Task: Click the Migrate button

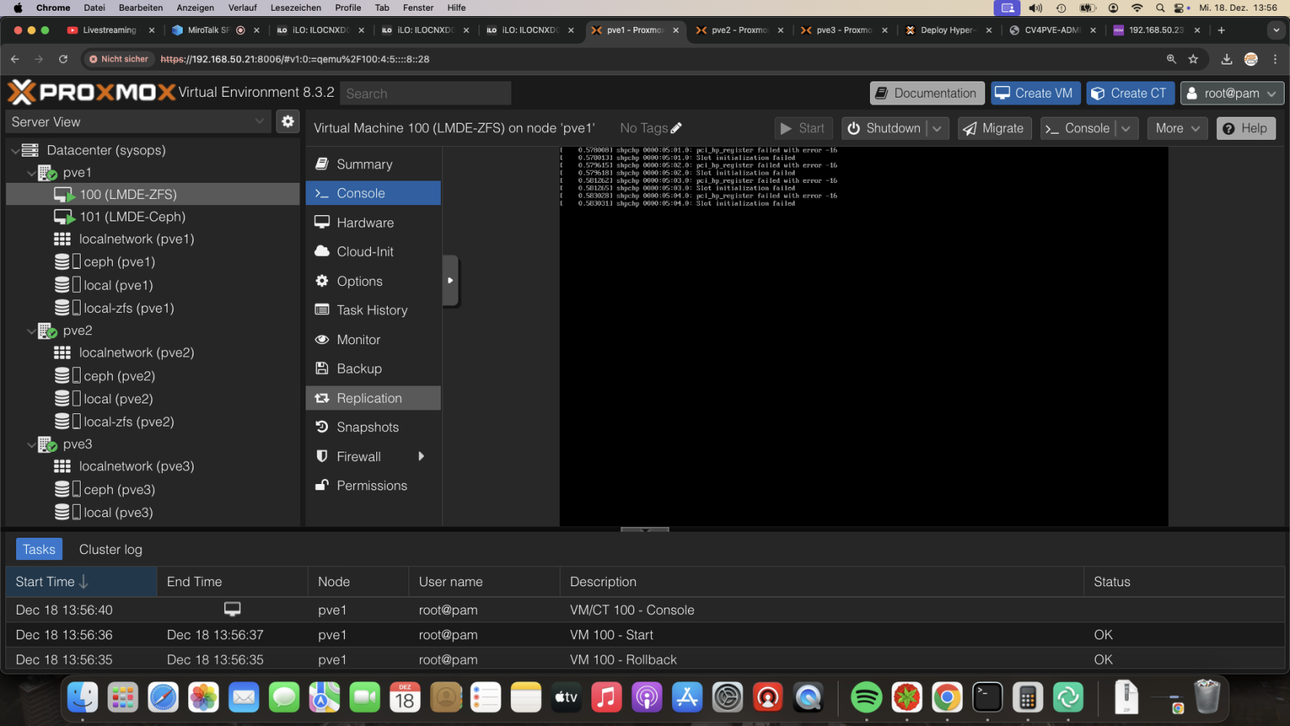Action: click(x=994, y=128)
